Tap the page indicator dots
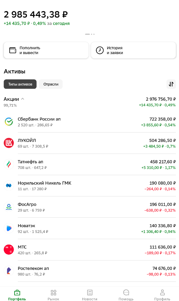Viewport: 179px width, 301px height. pyautogui.click(x=90, y=34)
